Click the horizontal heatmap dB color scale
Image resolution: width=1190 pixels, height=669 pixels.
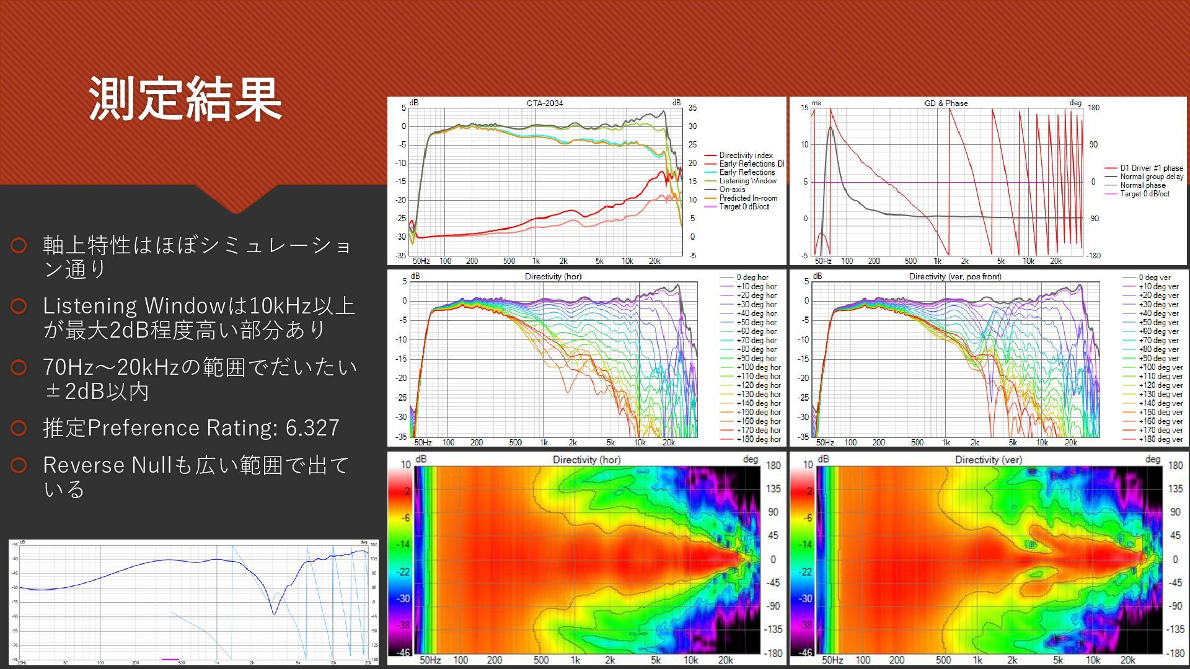coord(399,561)
